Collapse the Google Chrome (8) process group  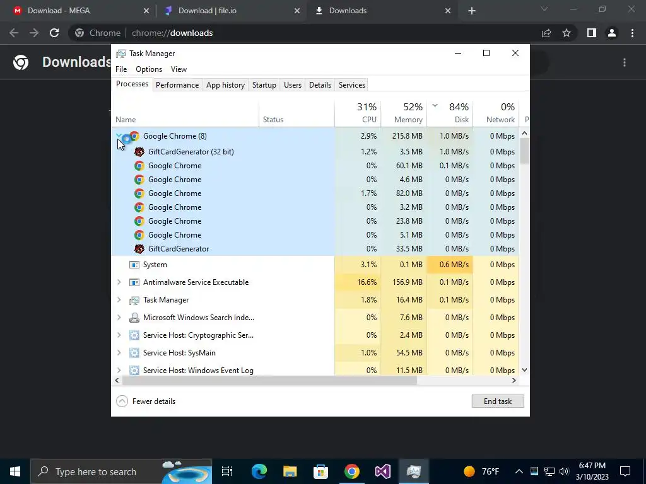point(119,136)
